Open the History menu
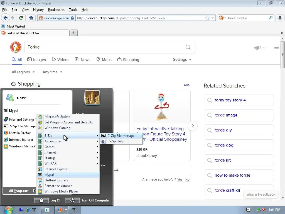The height and width of the screenshot is (214, 285). [x=38, y=10]
